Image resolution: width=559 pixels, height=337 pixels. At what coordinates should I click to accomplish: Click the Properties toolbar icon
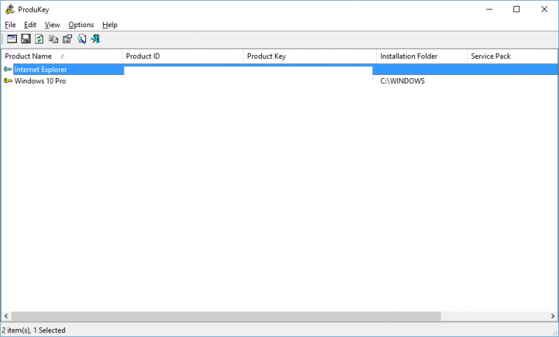68,39
